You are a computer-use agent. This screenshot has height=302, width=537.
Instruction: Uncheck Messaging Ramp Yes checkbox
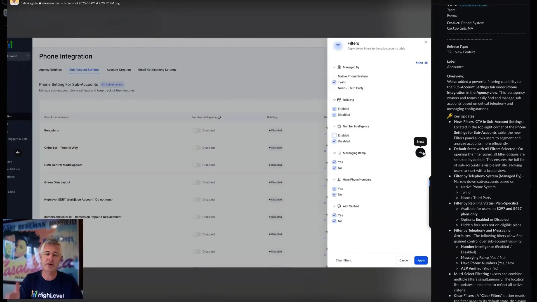pos(334,162)
